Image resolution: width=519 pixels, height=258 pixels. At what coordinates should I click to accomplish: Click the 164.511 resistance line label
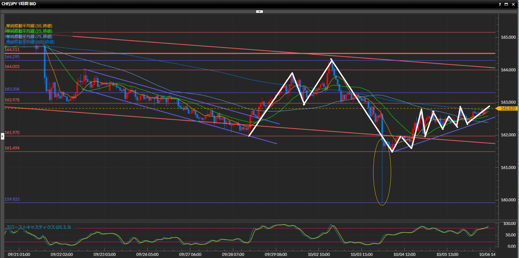[12, 50]
